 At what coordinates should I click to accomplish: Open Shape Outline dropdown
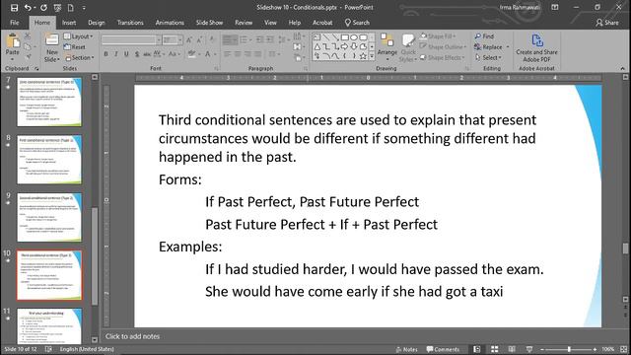click(x=443, y=47)
